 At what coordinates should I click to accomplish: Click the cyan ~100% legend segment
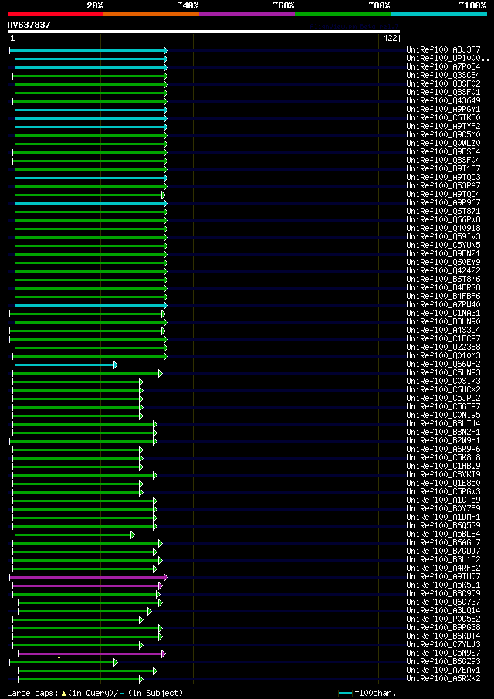pos(438,14)
